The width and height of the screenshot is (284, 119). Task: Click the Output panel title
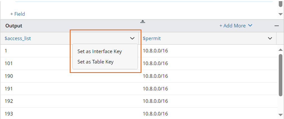(x=14, y=26)
